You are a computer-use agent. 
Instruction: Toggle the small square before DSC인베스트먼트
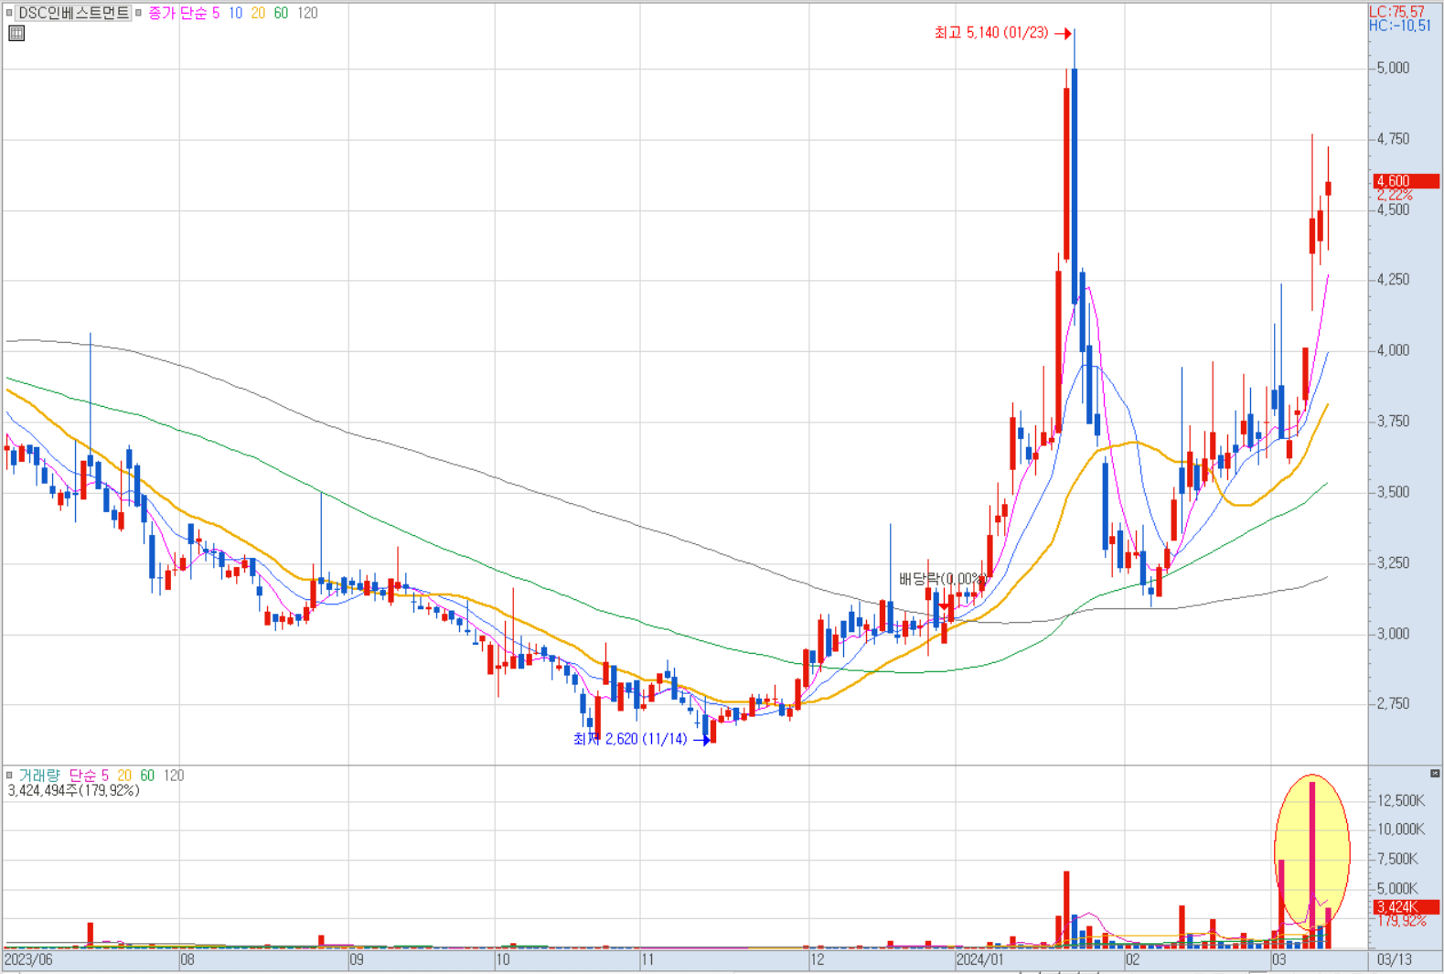pyautogui.click(x=9, y=13)
